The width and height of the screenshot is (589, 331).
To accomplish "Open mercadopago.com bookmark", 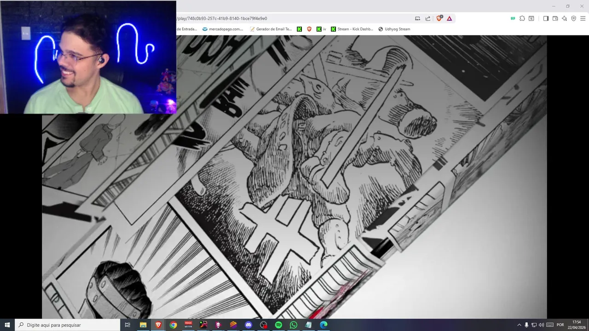I will point(223,29).
